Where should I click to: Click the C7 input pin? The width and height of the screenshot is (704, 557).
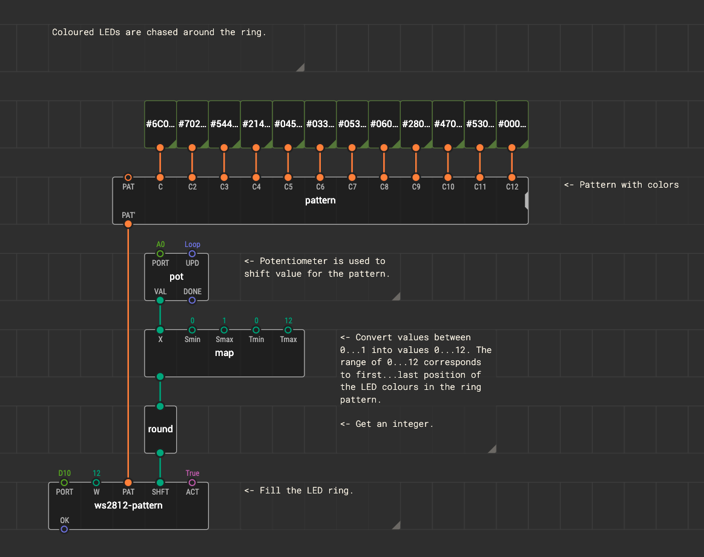(352, 177)
